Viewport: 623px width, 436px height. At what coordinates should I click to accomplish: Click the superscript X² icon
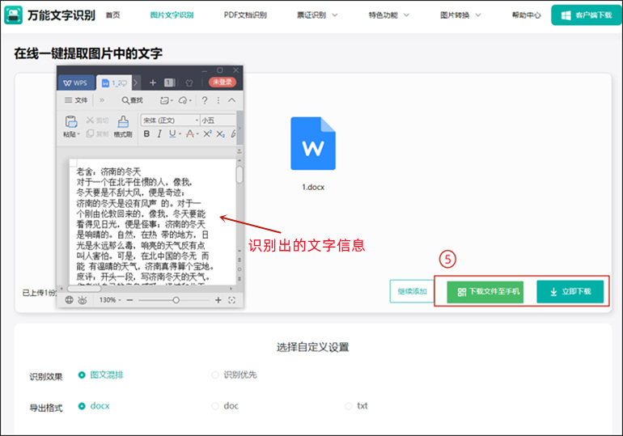click(x=207, y=133)
